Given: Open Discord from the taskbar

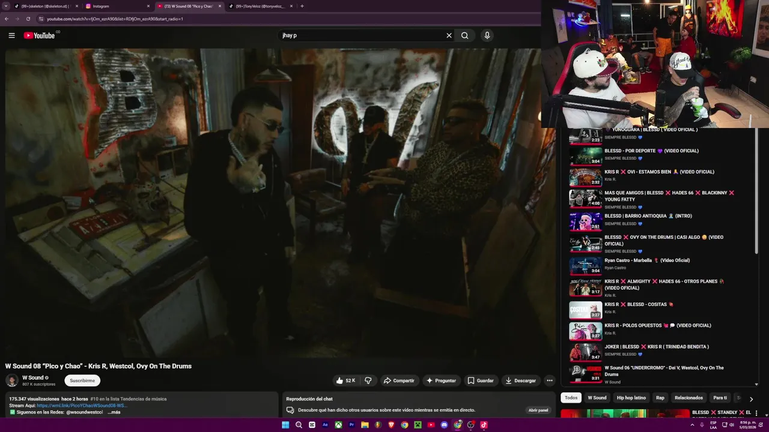Looking at the screenshot, I should 444,425.
